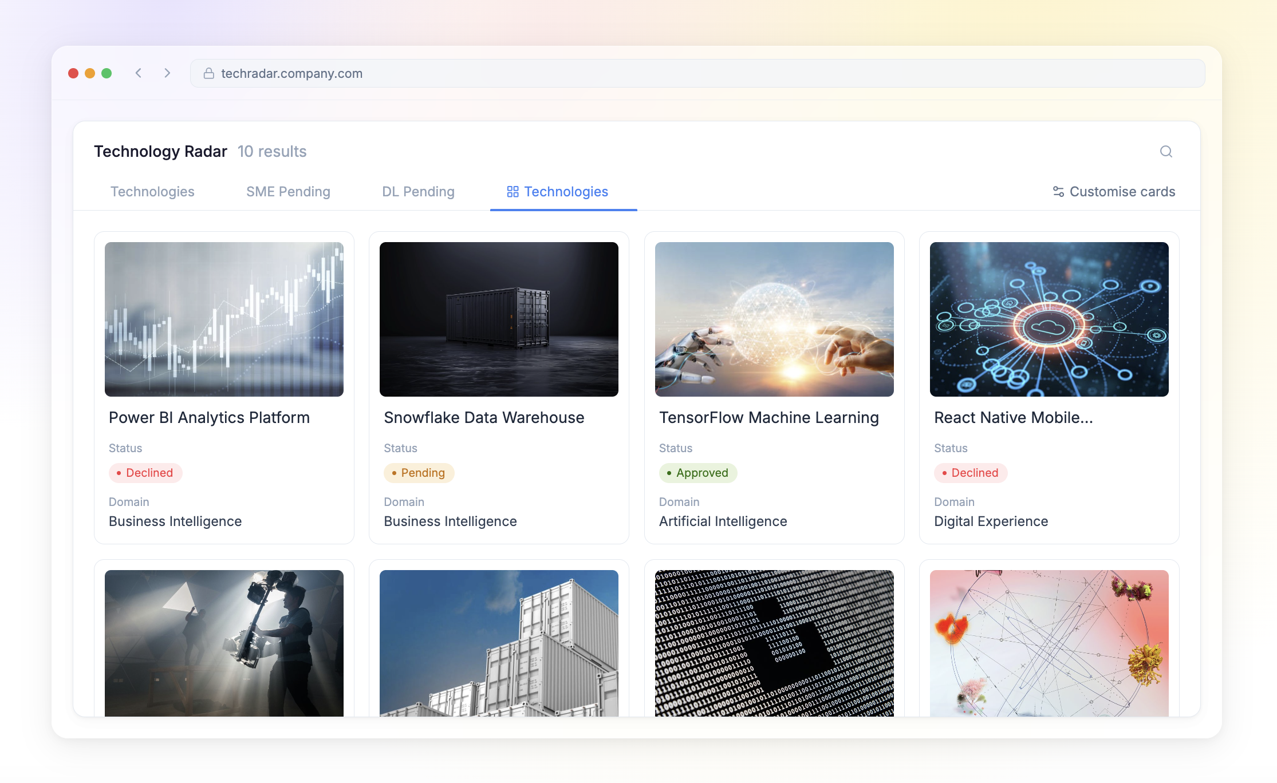1277x783 pixels.
Task: Click the binary code thumbnail in second row
Action: [x=774, y=643]
